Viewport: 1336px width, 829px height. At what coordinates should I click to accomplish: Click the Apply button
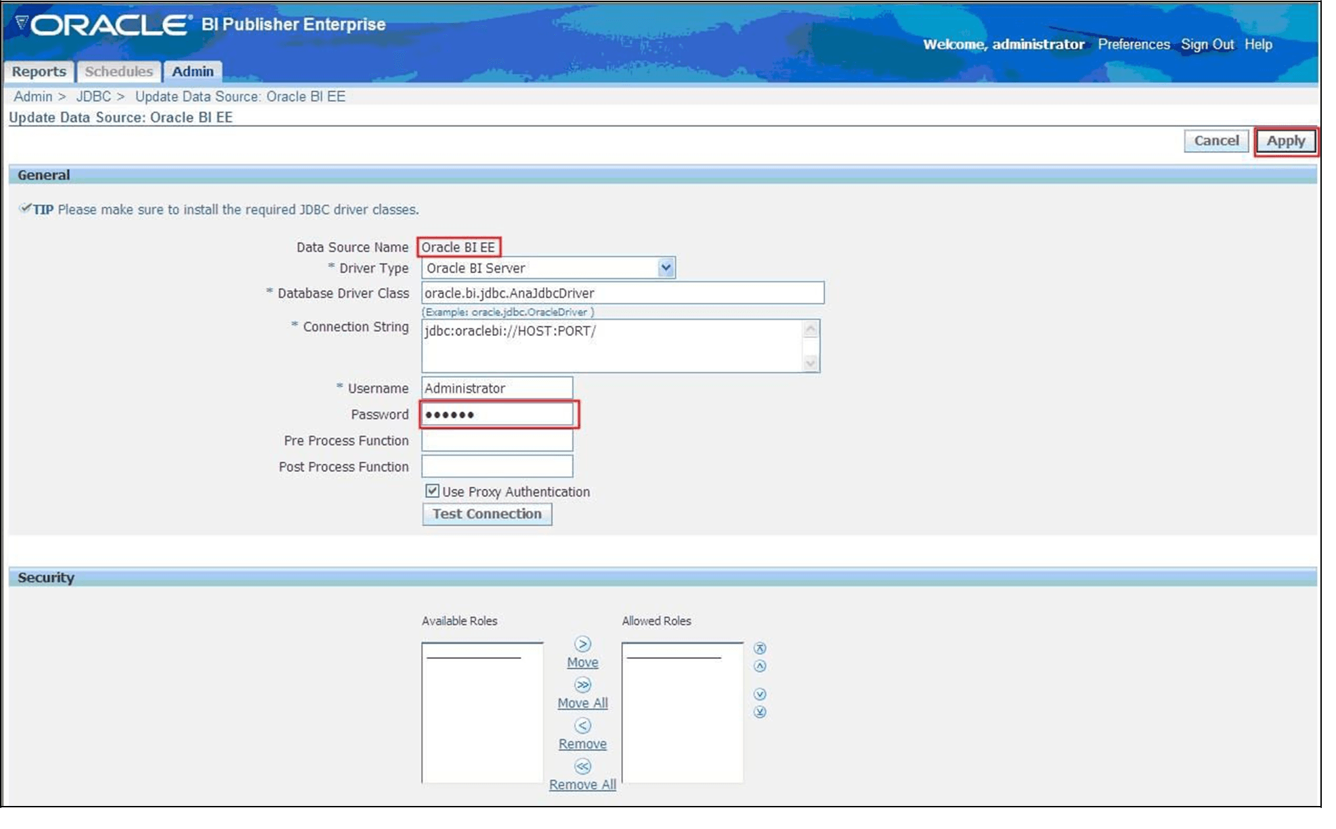point(1285,141)
